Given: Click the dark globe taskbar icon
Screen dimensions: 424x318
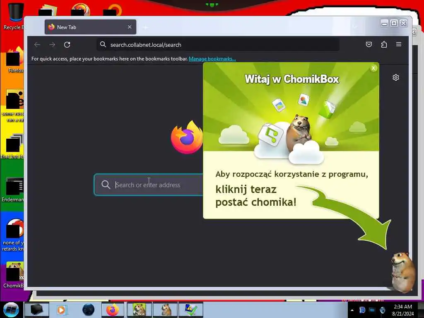Looking at the screenshot, I should click(89, 310).
